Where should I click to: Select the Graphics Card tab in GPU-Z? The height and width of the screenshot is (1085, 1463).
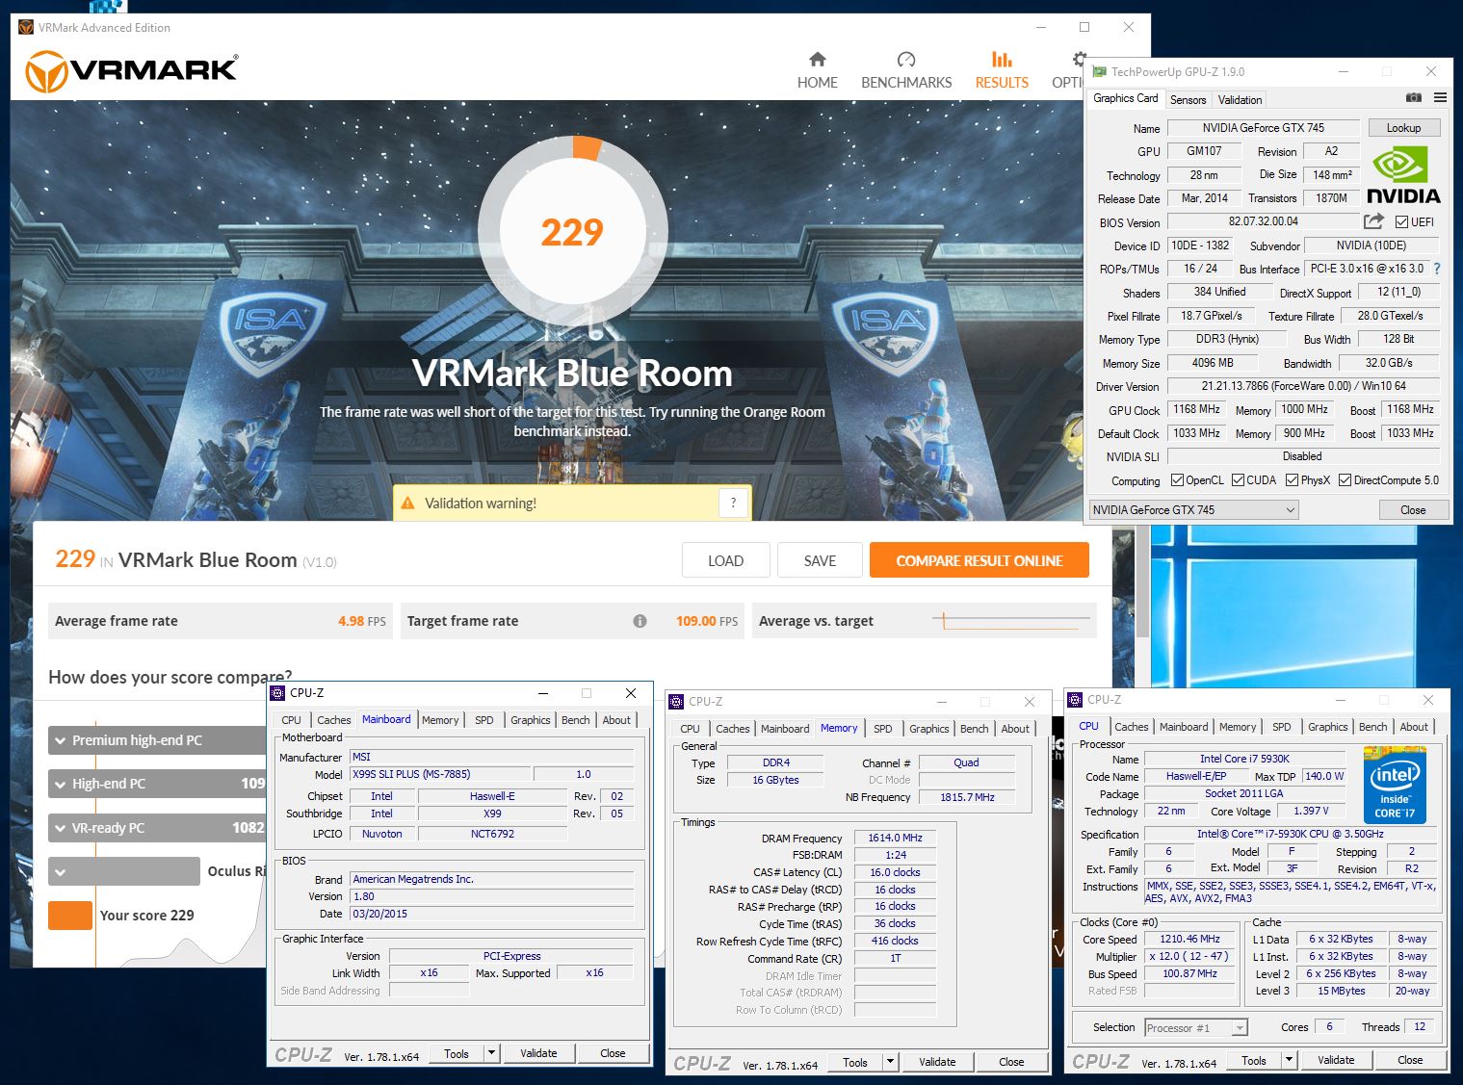(1125, 98)
